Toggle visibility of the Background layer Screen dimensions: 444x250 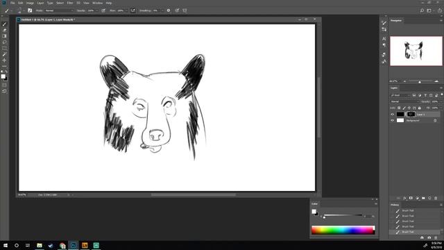(x=393, y=120)
